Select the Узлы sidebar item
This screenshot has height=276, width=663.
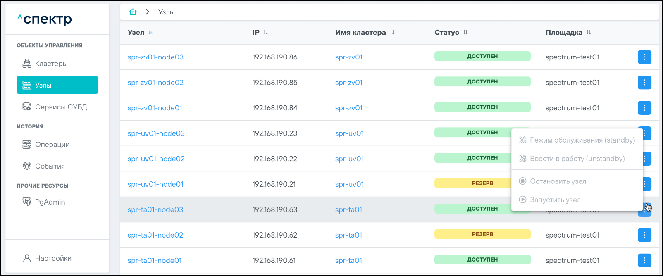click(57, 85)
